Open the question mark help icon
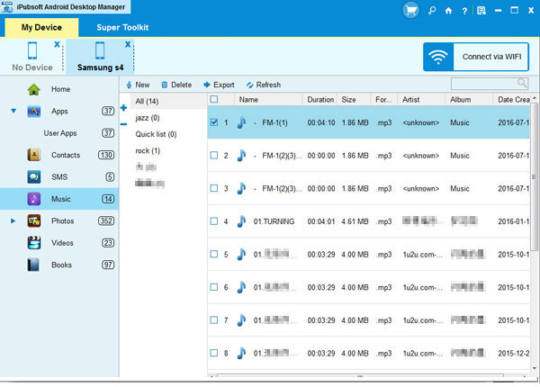This screenshot has width=540, height=387. [x=465, y=10]
